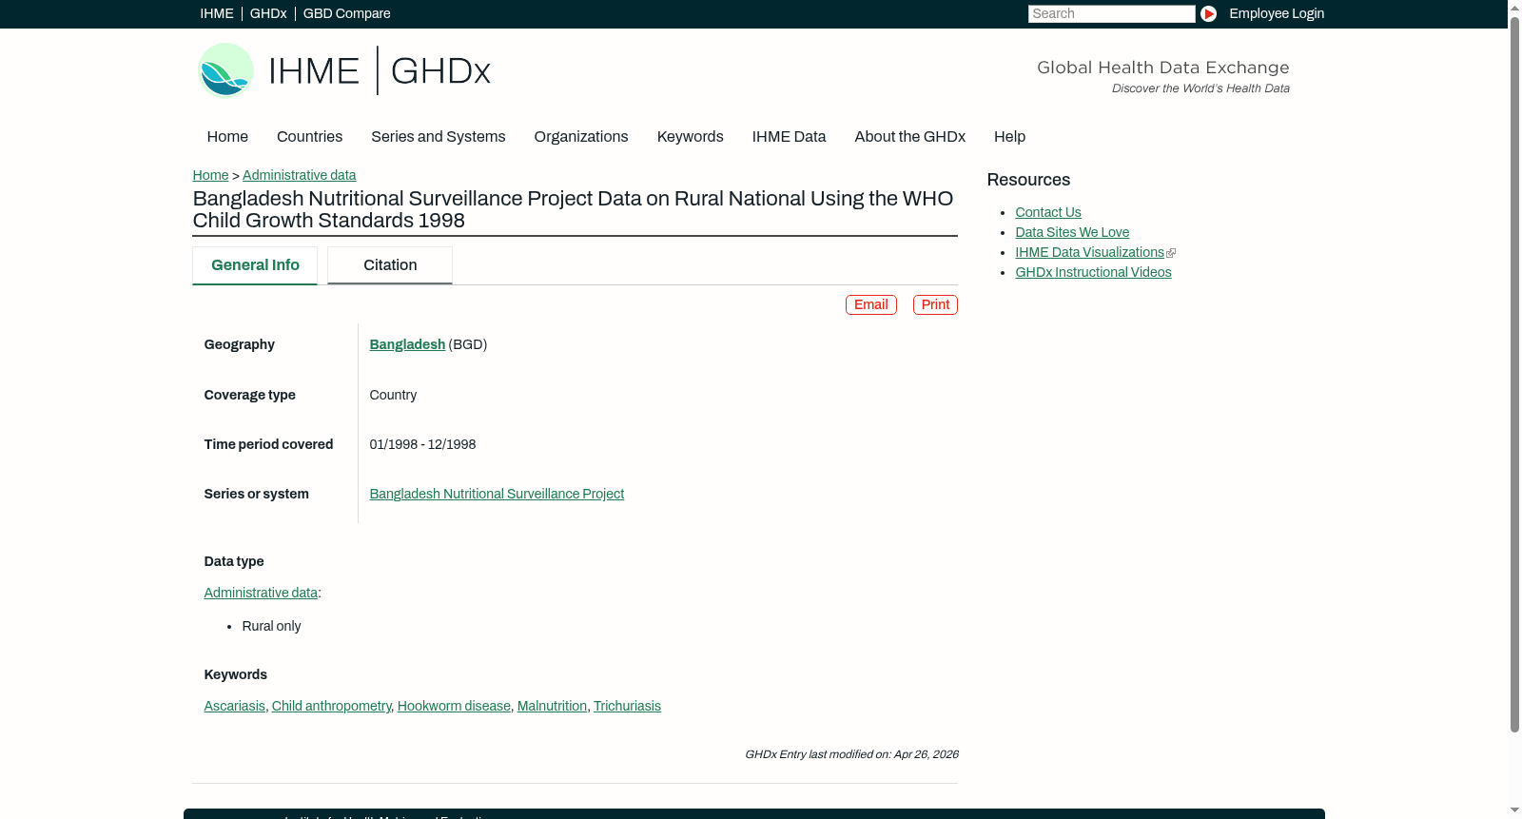Open the Help menu

[x=1010, y=137]
